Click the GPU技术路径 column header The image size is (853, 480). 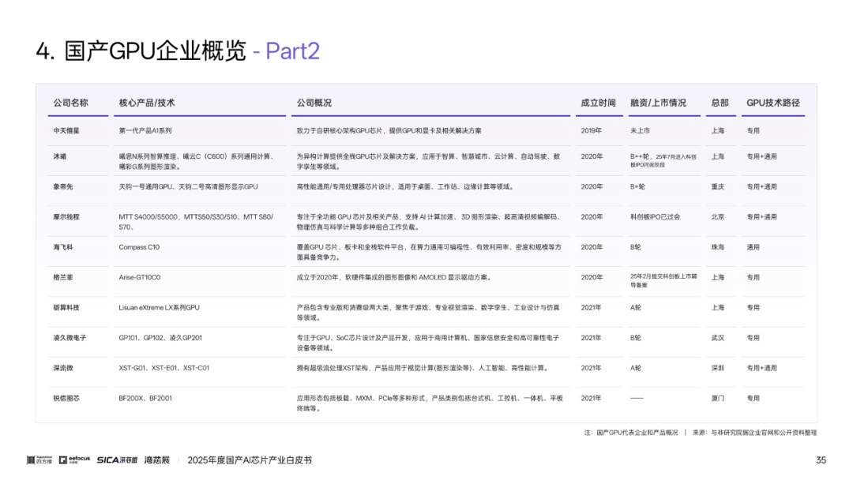(773, 103)
